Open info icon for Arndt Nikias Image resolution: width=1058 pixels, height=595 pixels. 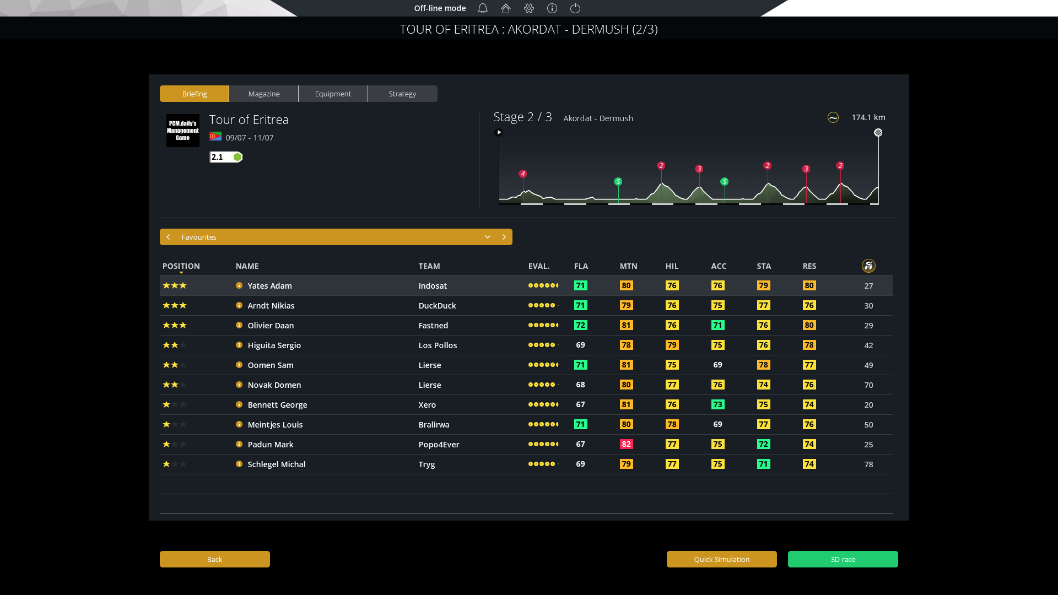(239, 305)
